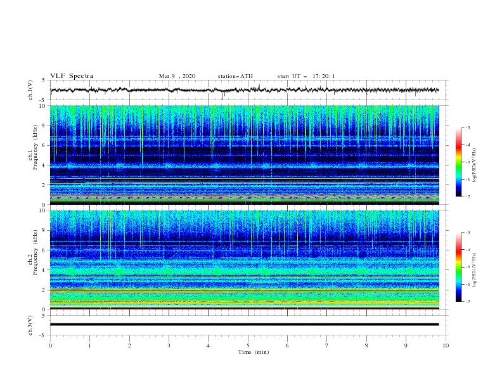Click the "0" tick on the time axis

pos(50,346)
